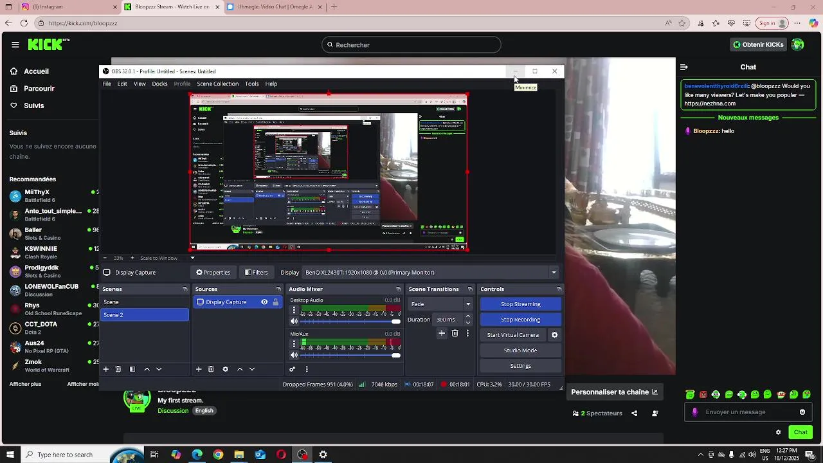Image resolution: width=823 pixels, height=463 pixels.
Task: Float the Scenes dock with popout icon
Action: [185, 289]
